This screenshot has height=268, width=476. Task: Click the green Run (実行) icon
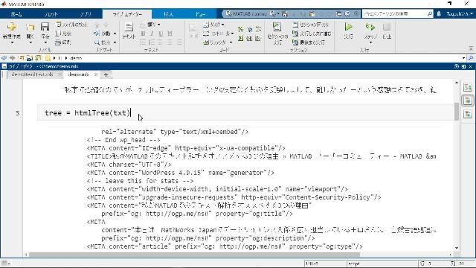[x=348, y=27]
